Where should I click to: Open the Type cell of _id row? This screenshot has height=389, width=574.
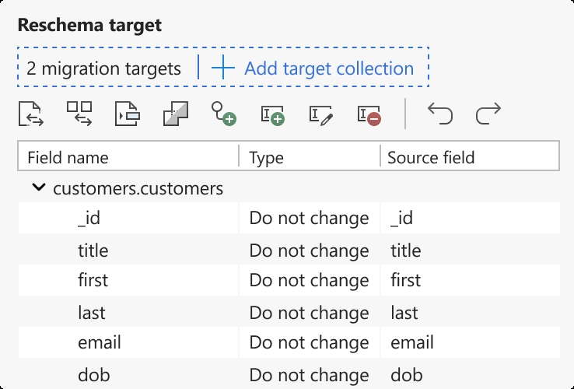[x=310, y=218]
